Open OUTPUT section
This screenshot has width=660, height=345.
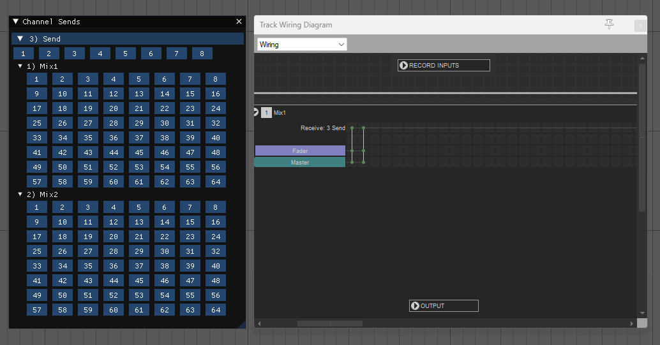444,306
